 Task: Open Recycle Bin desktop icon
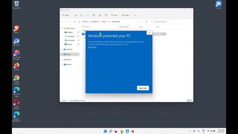[16, 5]
